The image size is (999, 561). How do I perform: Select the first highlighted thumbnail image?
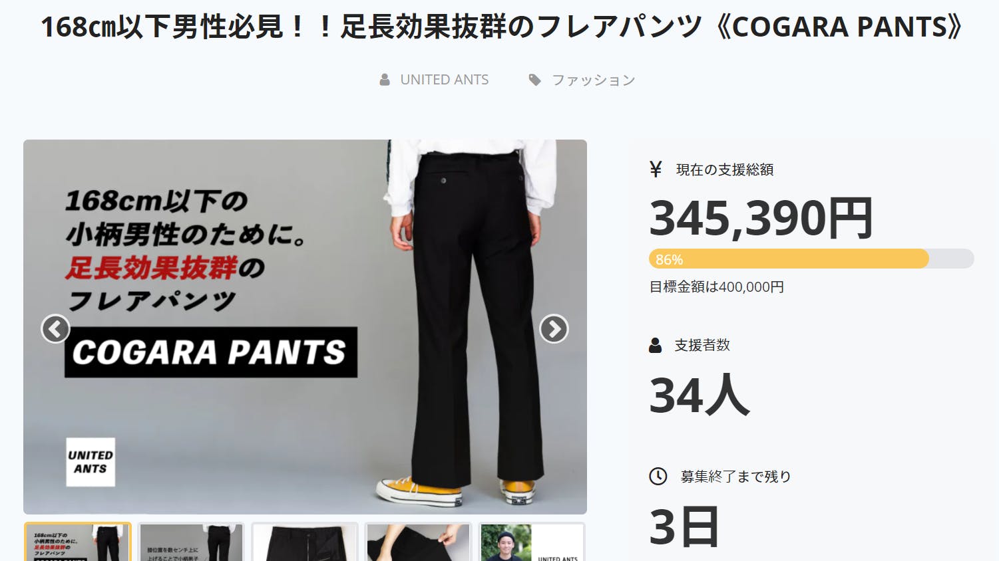click(78, 542)
